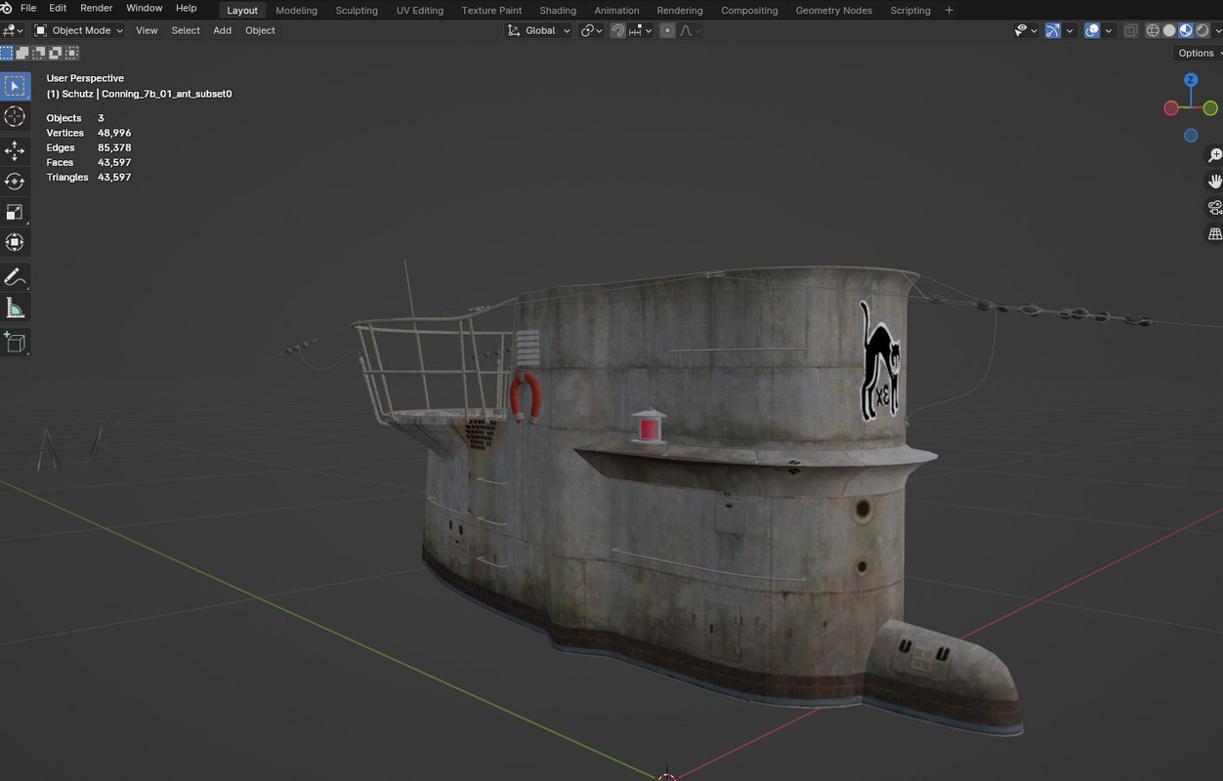1223x781 pixels.
Task: Open the Render menu
Action: (x=96, y=8)
